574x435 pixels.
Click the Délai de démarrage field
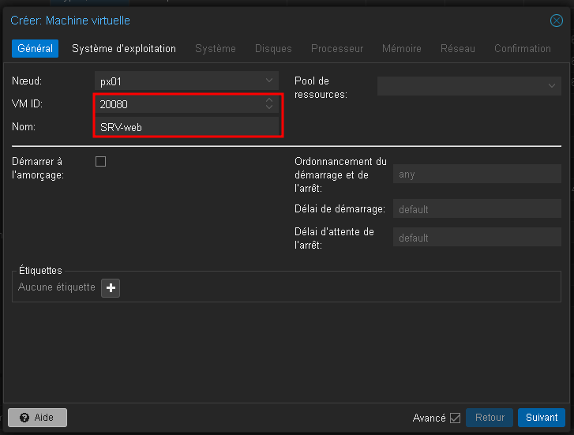476,209
